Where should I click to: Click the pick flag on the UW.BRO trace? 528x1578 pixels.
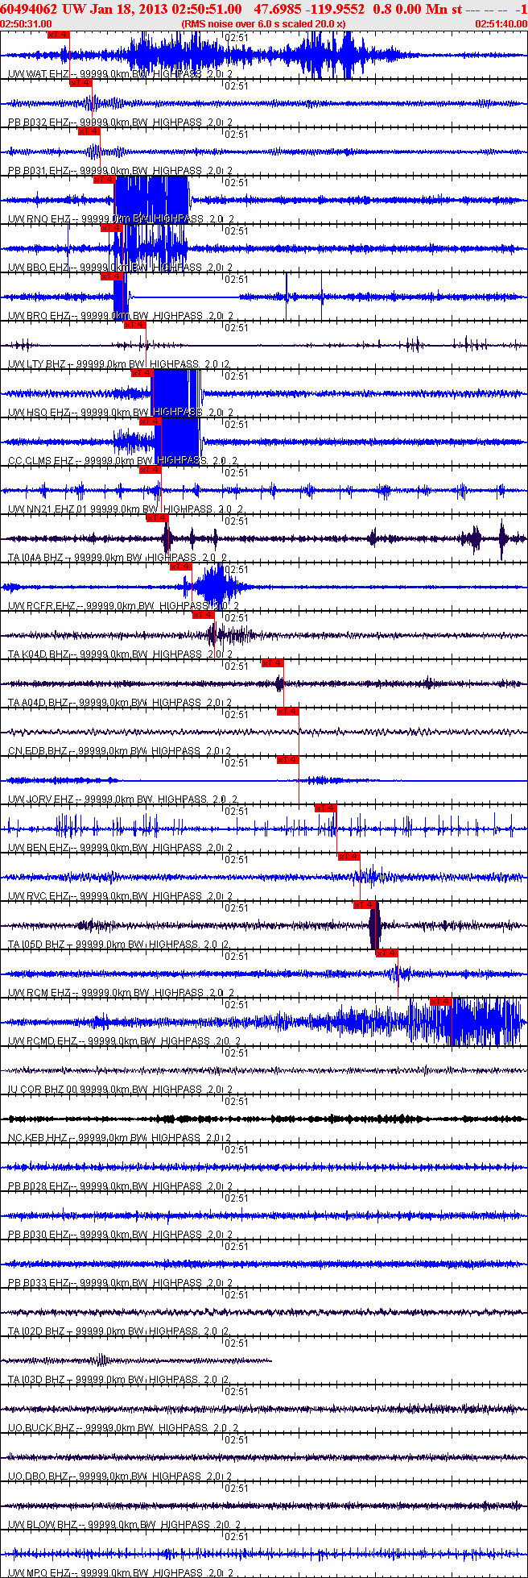click(112, 276)
